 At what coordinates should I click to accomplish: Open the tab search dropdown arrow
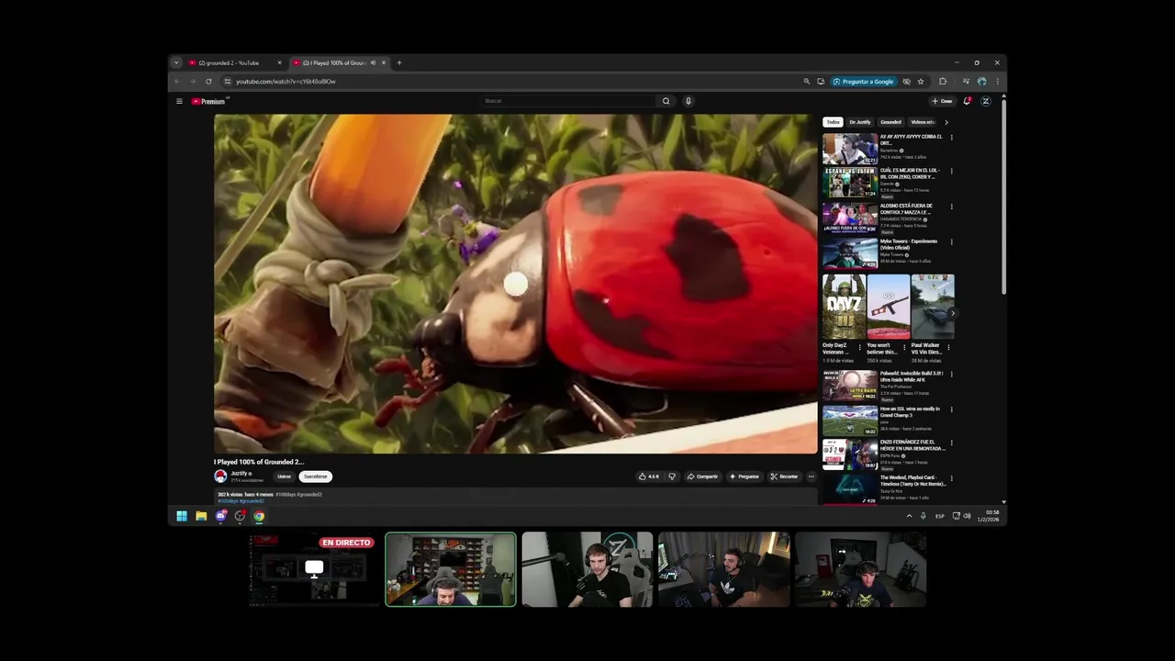pos(176,62)
